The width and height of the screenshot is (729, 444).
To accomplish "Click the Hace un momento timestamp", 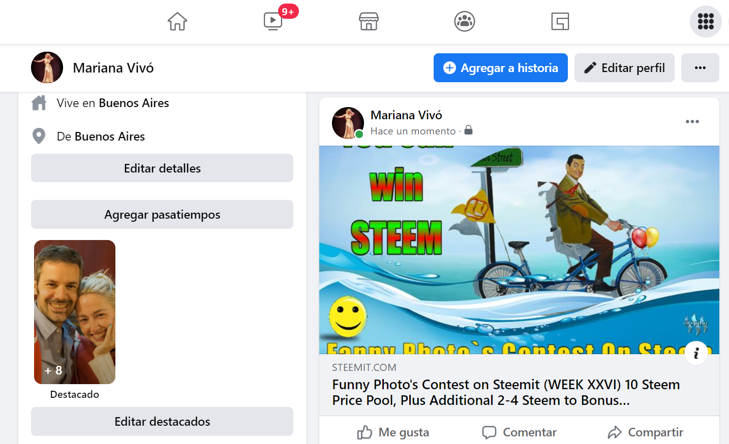I will point(413,131).
